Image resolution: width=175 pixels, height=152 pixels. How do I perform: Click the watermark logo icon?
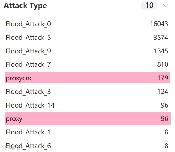(4, 148)
